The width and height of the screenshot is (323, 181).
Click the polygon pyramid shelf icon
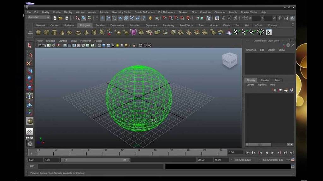pyautogui.click(x=86, y=32)
